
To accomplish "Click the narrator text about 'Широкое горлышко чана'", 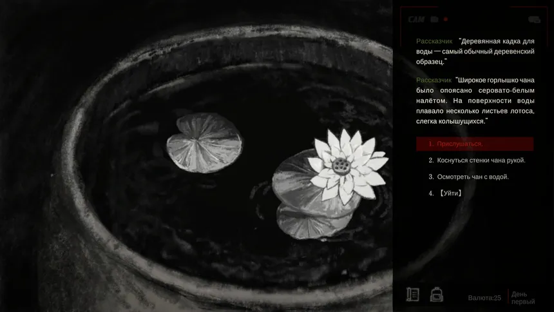I will tap(475, 101).
